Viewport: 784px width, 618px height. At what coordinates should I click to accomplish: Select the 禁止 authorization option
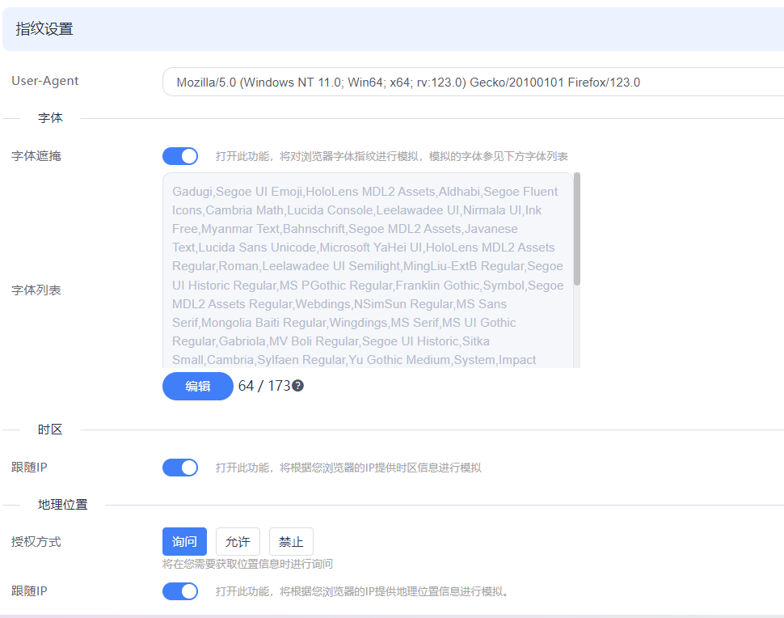click(x=291, y=541)
